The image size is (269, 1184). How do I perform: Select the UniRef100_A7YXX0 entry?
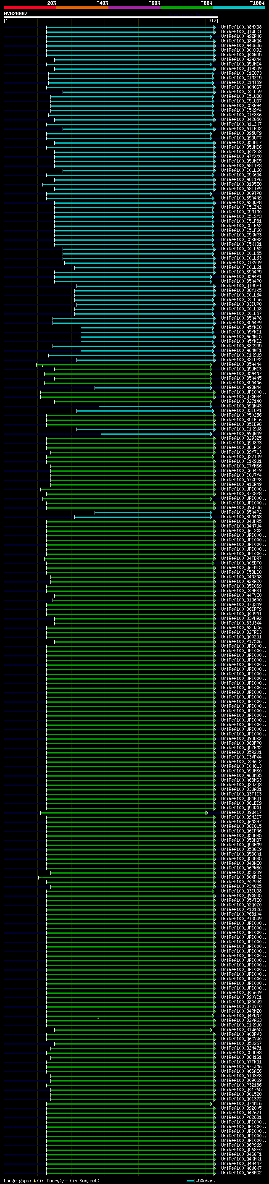click(241, 157)
